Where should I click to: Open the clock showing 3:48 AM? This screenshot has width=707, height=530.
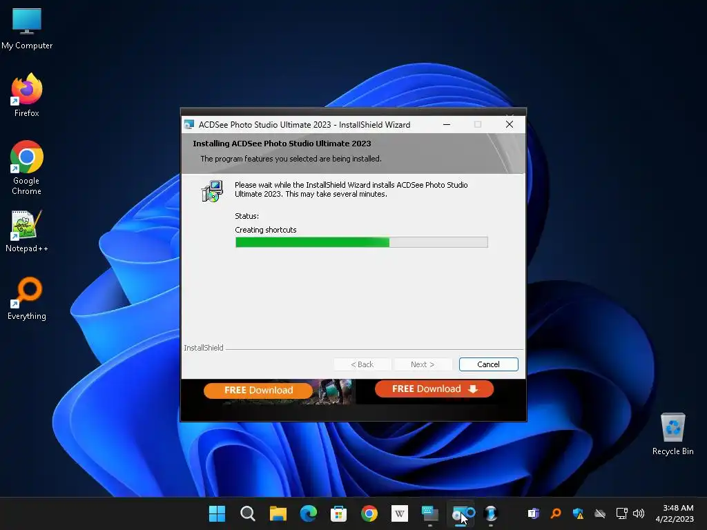675,513
